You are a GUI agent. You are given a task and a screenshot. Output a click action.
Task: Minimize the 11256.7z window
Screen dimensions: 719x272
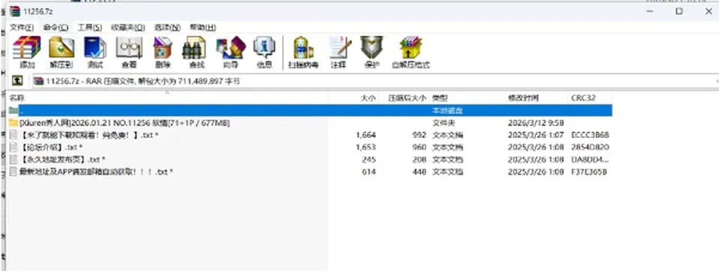click(650, 11)
